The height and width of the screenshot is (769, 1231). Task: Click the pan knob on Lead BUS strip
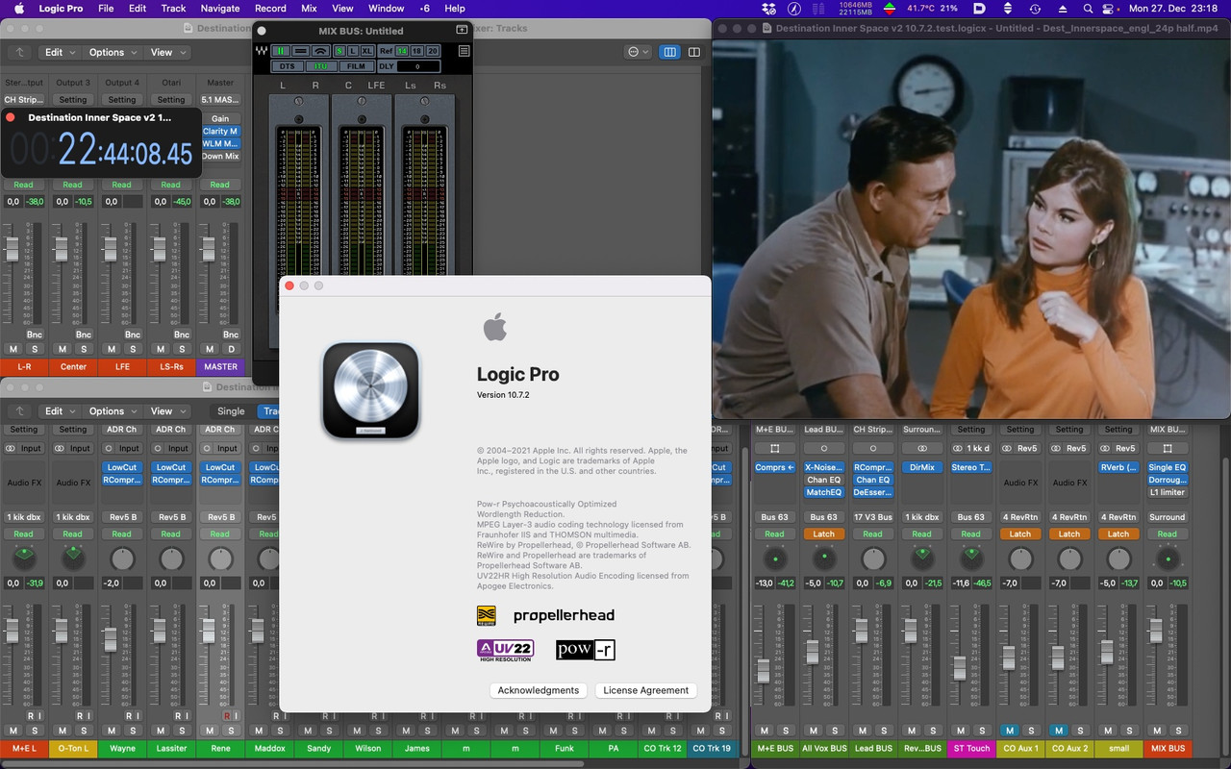coord(872,558)
